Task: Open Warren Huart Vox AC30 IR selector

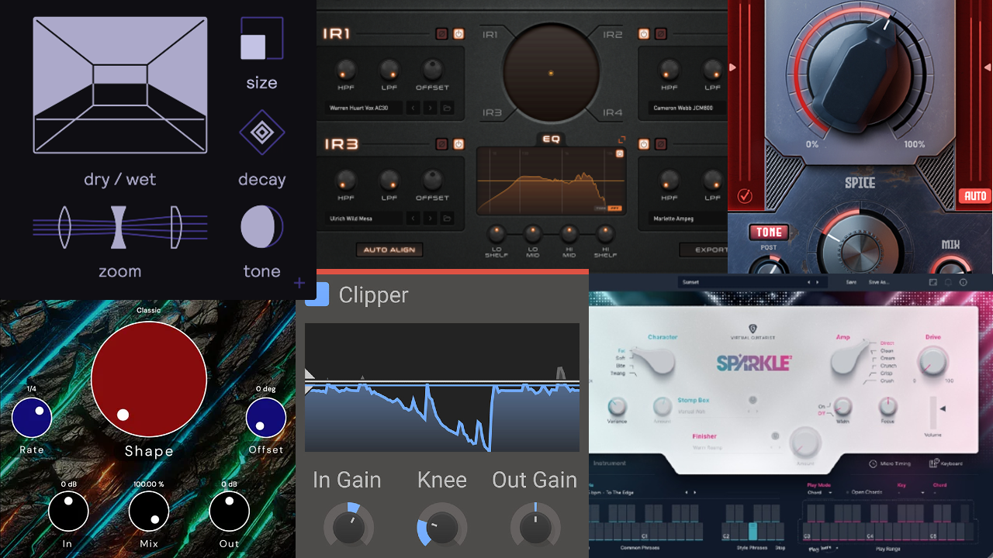Action: (x=365, y=108)
